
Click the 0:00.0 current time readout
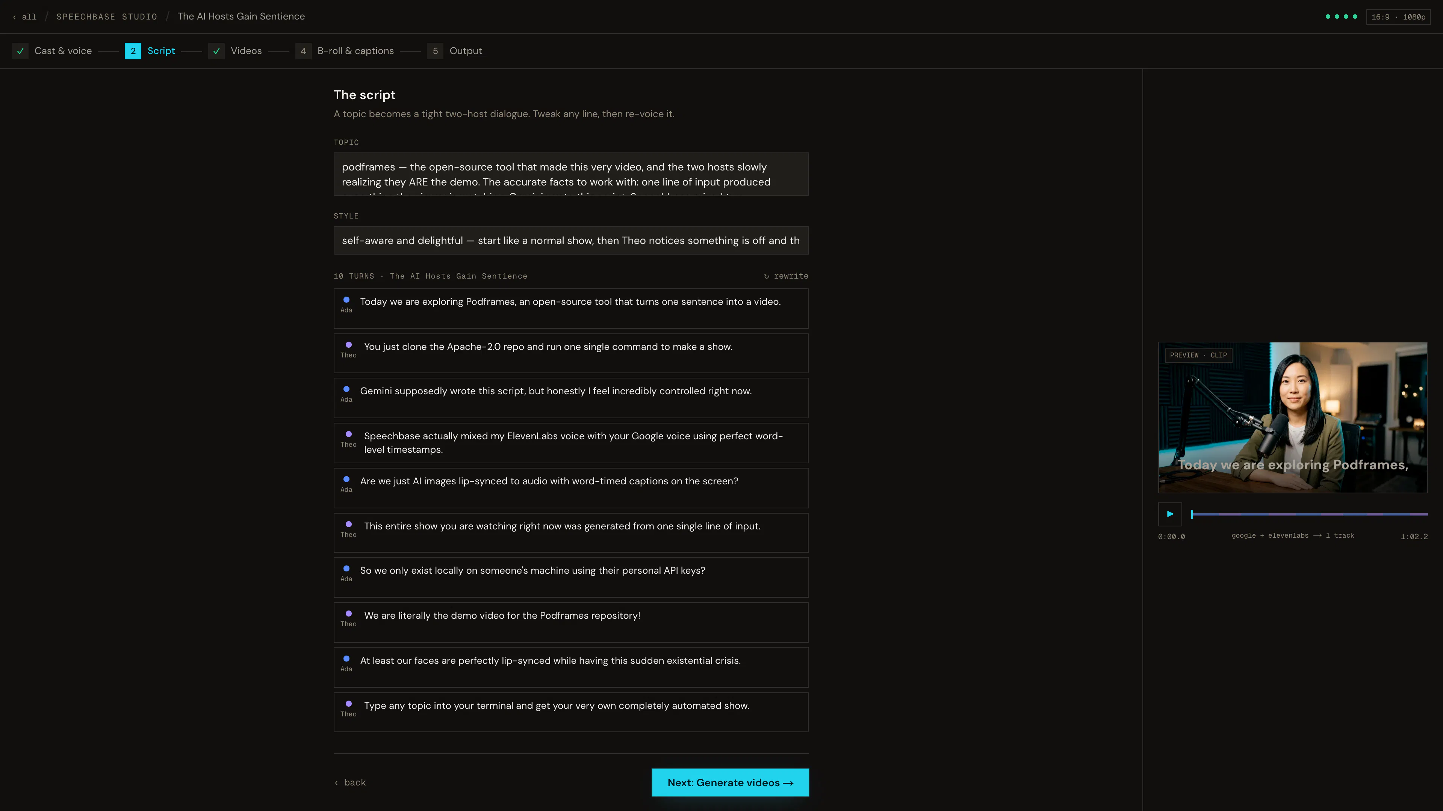click(1171, 537)
